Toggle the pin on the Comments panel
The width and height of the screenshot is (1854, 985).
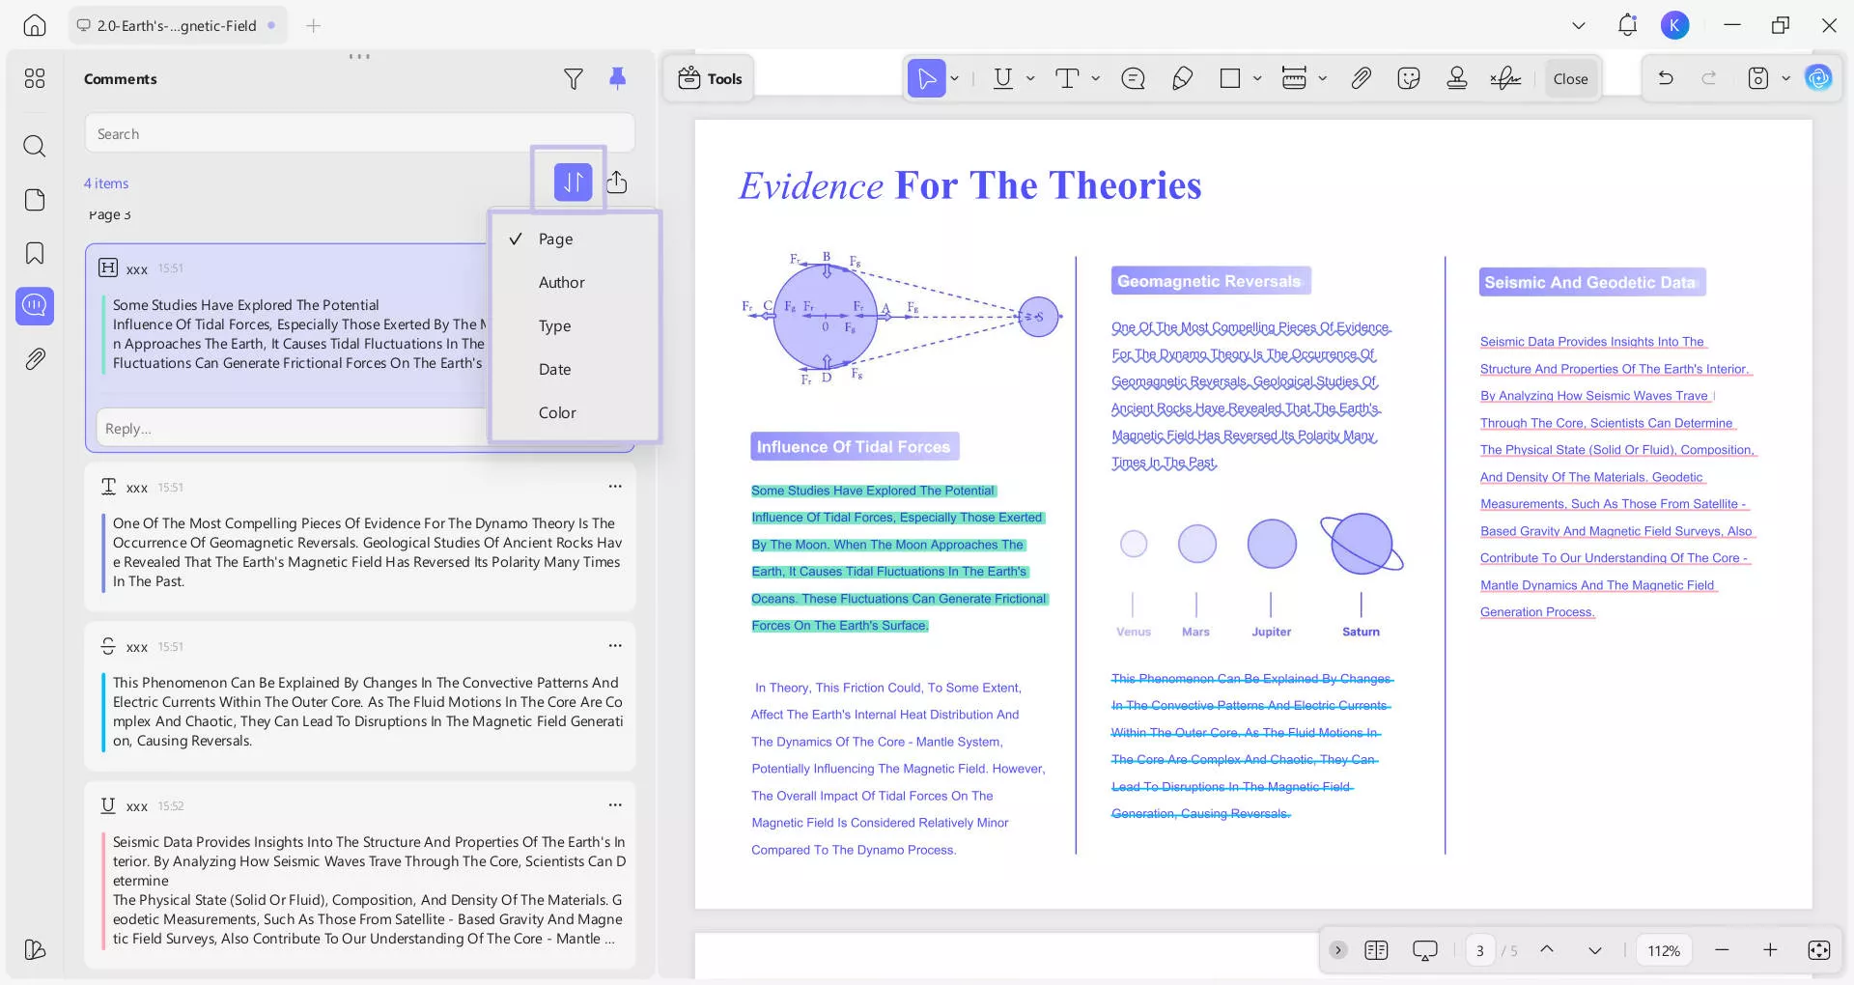coord(618,79)
